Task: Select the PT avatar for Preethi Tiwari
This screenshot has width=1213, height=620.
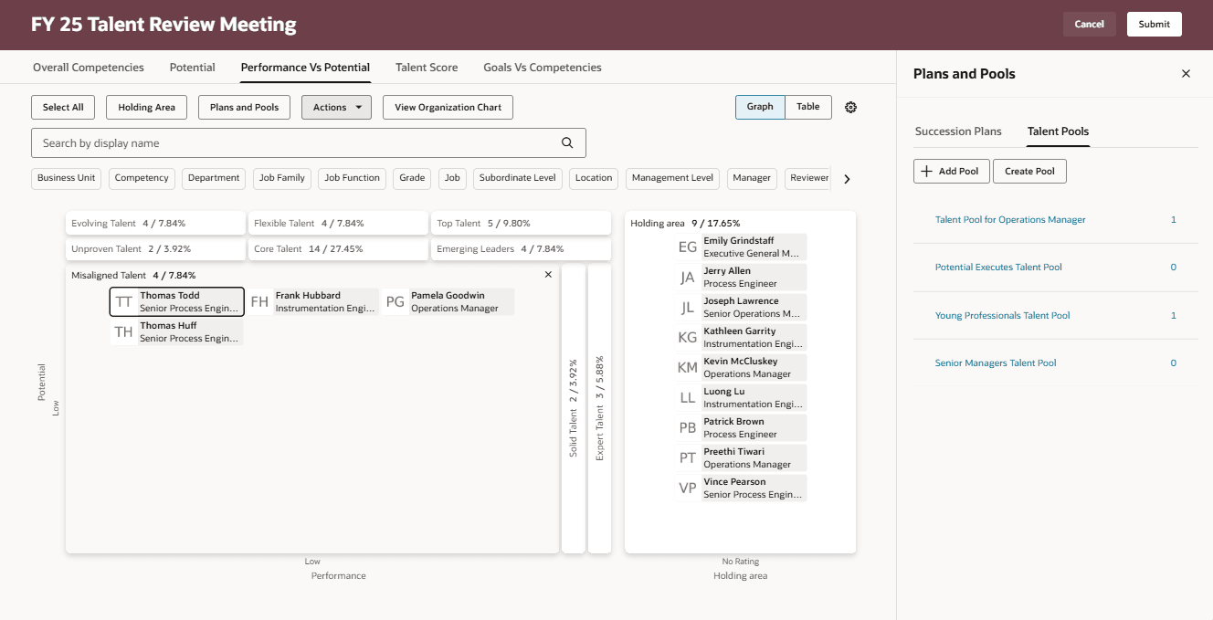Action: point(688,457)
